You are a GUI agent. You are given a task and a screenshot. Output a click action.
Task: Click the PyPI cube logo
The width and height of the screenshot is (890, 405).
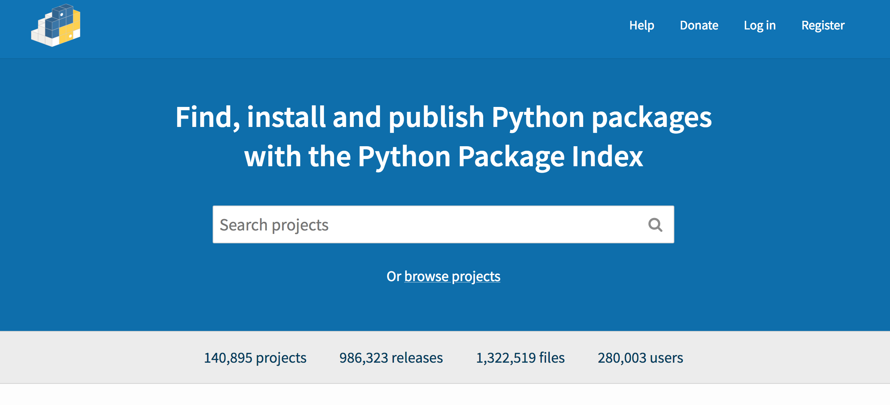pos(56,25)
